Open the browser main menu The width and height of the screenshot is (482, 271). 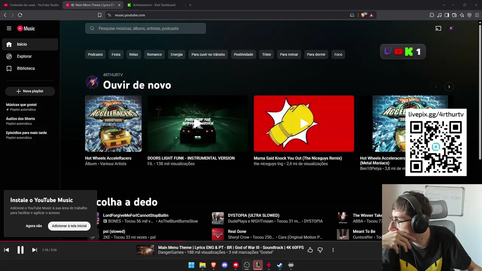pyautogui.click(x=477, y=15)
